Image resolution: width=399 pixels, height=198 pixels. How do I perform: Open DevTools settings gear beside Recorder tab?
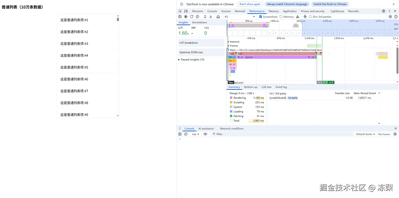[x=383, y=11]
